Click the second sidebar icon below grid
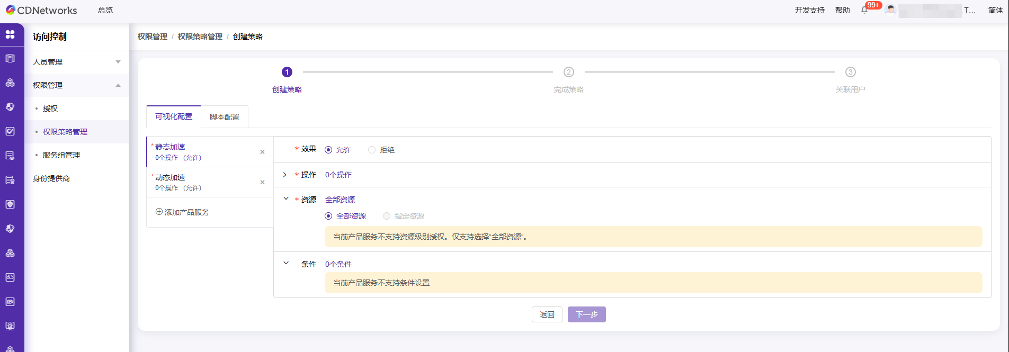This screenshot has width=1009, height=352. 10,83
